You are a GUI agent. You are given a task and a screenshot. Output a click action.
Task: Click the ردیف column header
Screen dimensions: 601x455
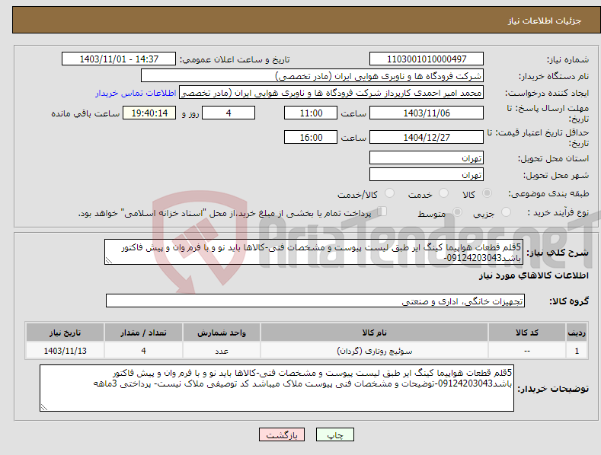577,332
